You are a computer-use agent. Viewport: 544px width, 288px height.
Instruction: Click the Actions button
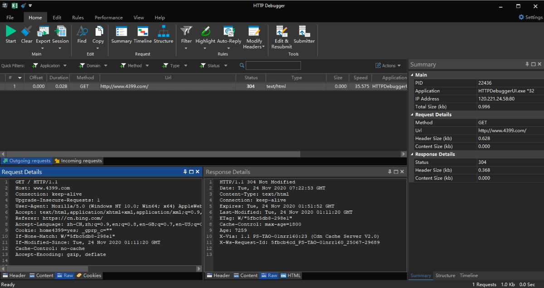click(389, 66)
